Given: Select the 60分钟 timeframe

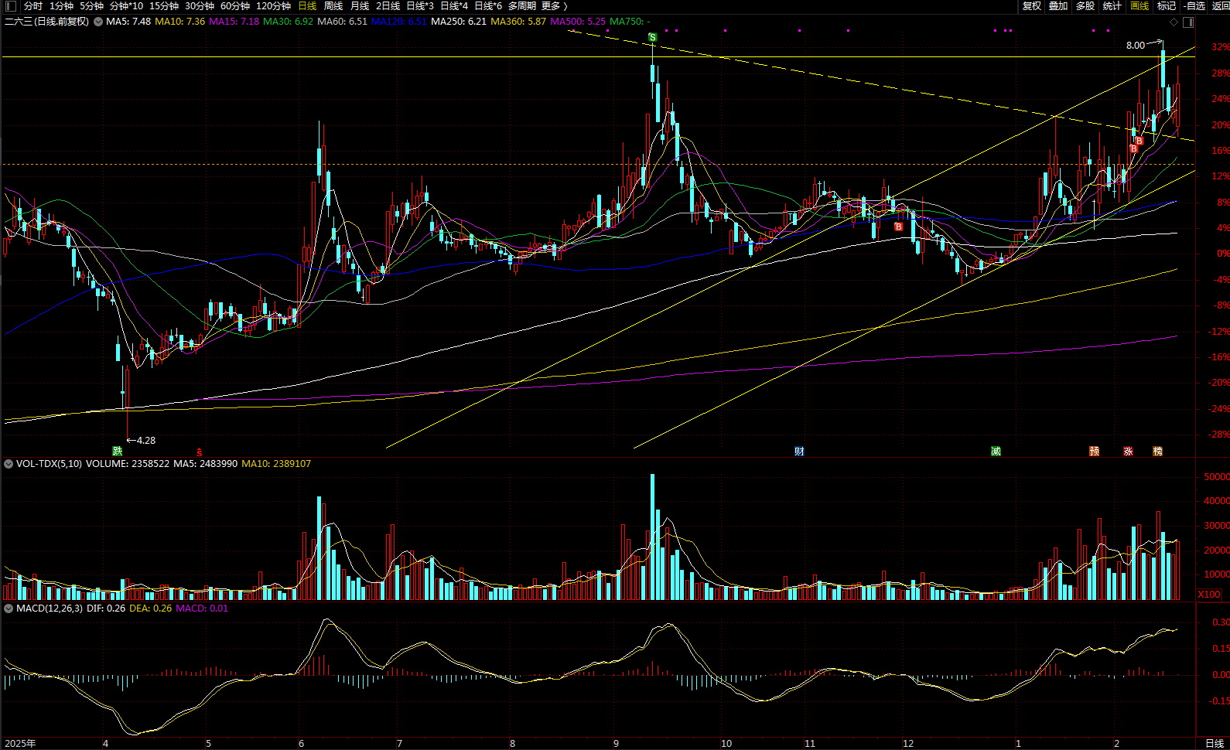Looking at the screenshot, I should pos(235,6).
